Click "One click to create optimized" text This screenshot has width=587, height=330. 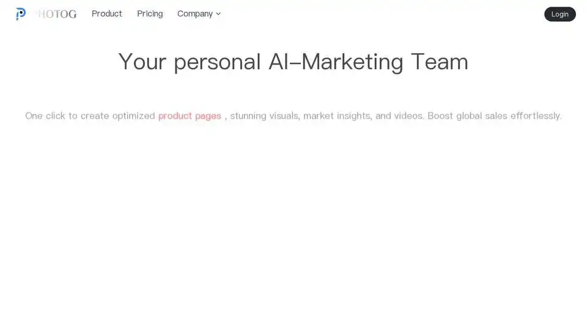coord(90,116)
